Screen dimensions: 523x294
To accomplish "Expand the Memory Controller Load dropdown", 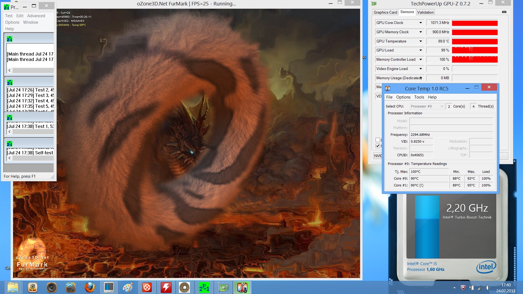I will click(421, 60).
